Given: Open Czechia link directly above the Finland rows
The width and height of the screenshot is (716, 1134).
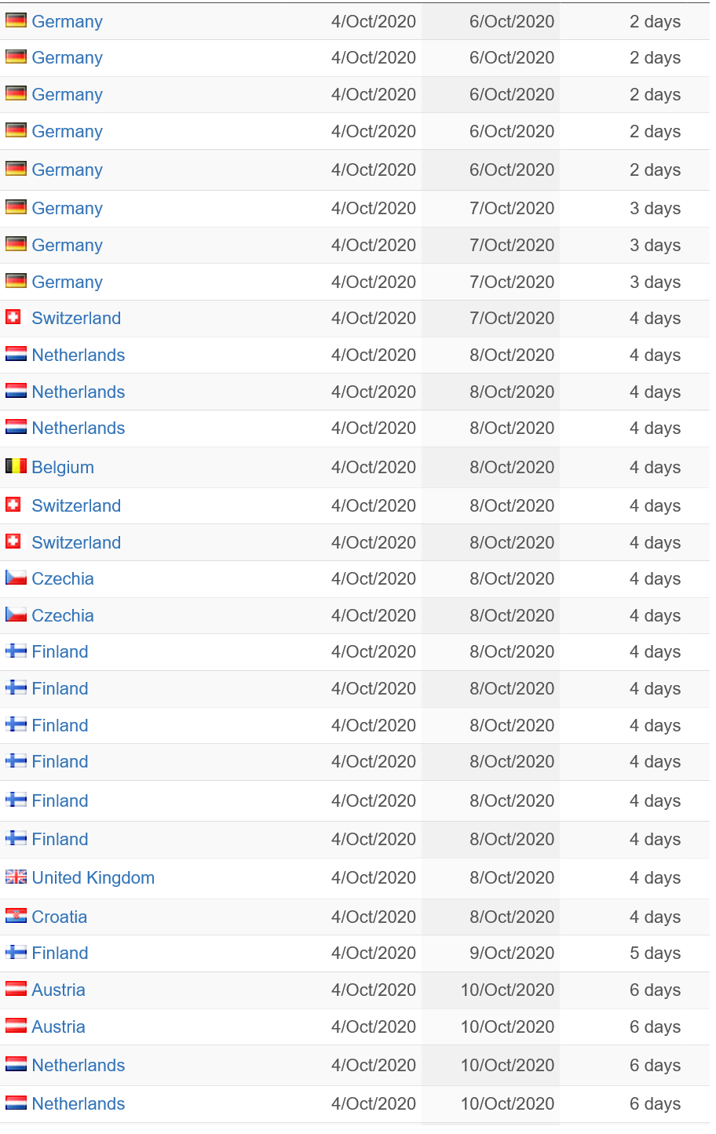Looking at the screenshot, I should 63,616.
